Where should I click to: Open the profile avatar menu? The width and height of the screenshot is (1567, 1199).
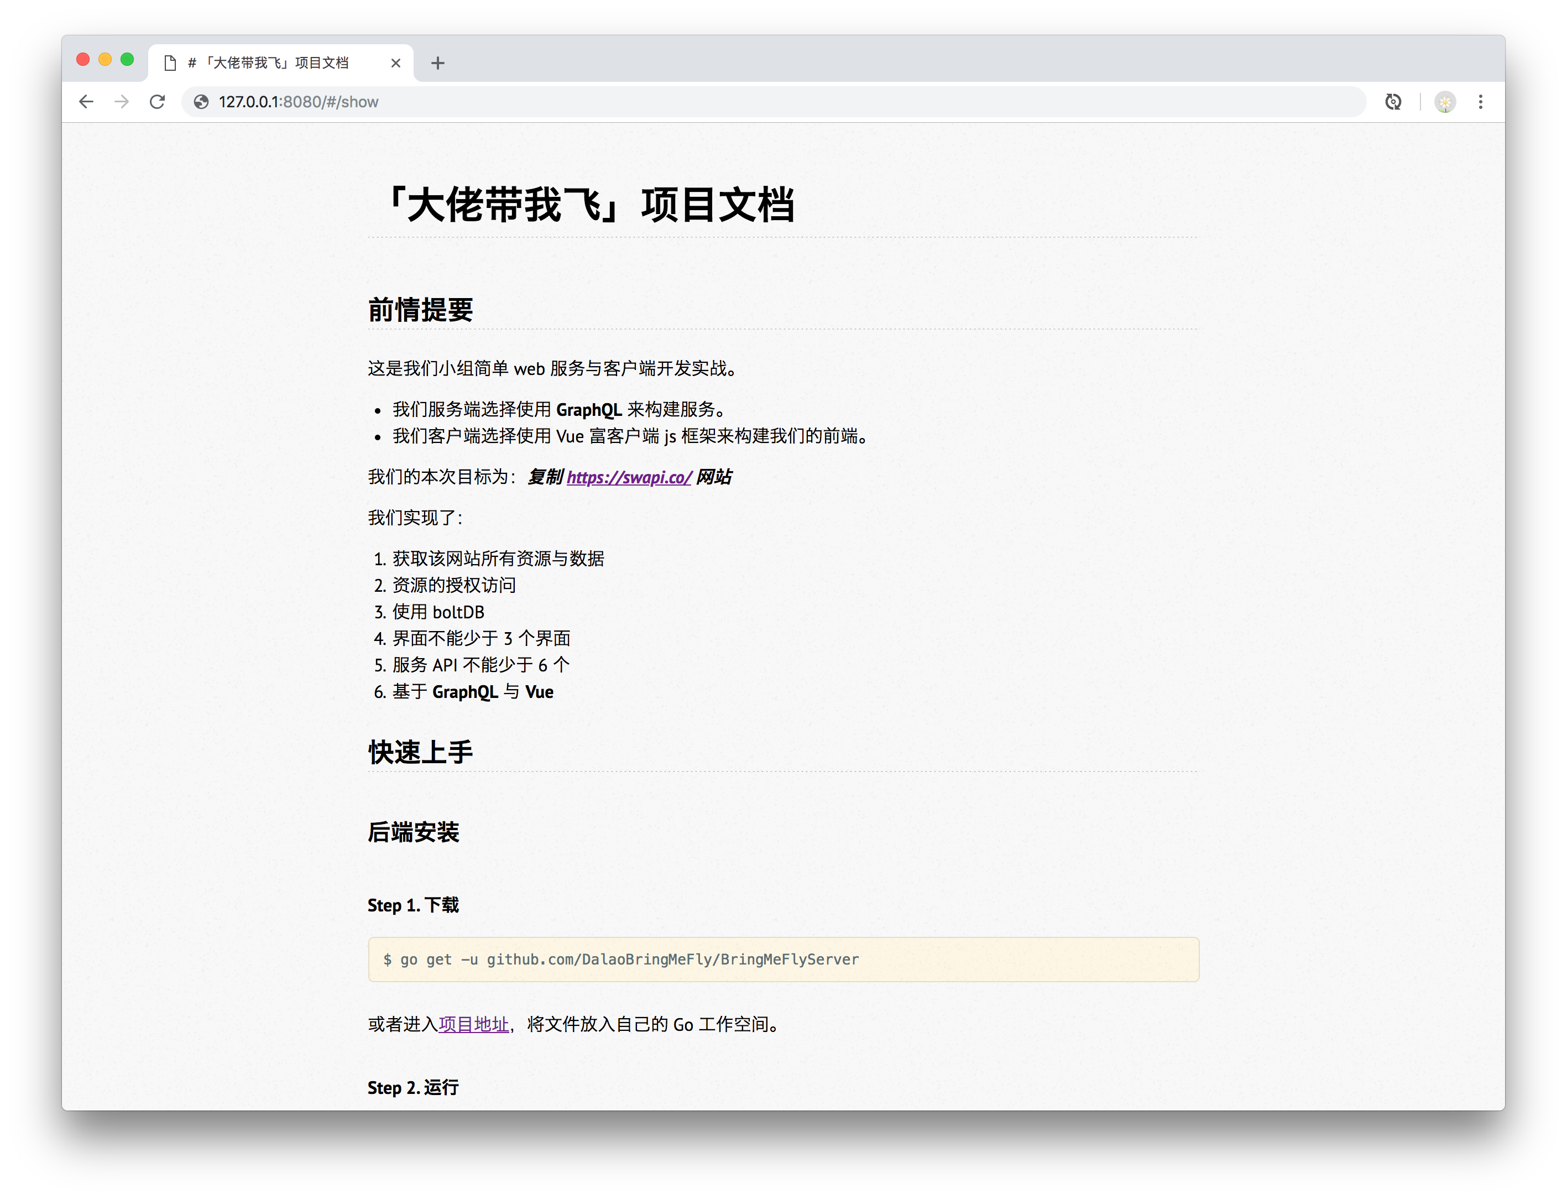click(1445, 102)
